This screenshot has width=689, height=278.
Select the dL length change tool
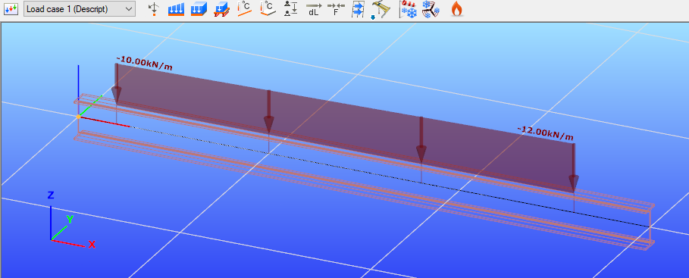pos(313,9)
